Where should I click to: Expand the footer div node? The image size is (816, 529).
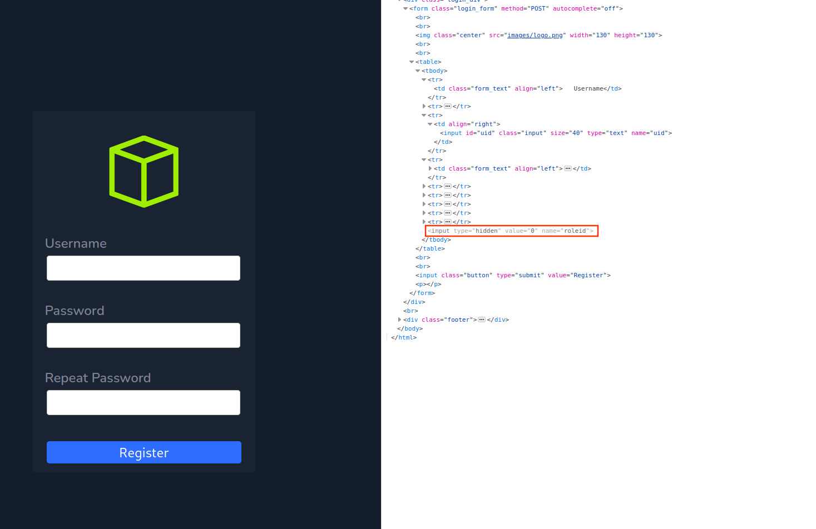point(399,320)
